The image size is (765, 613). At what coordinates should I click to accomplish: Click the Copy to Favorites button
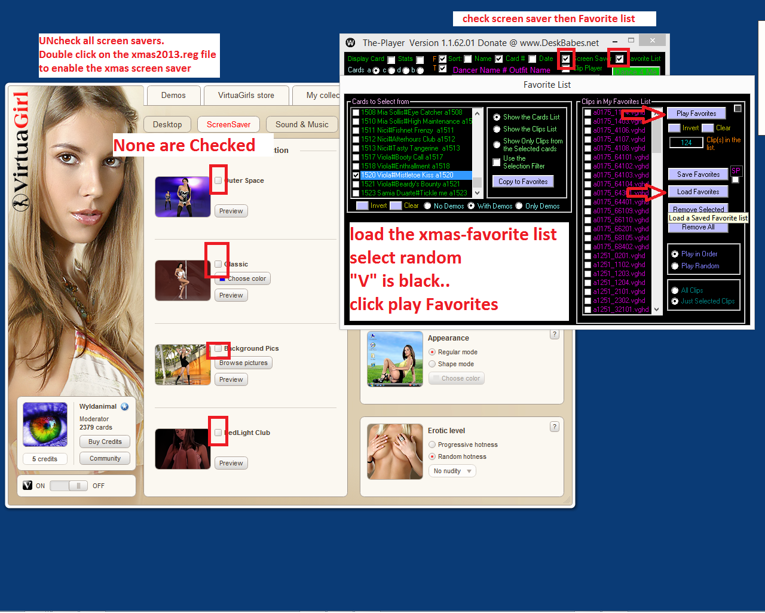(523, 182)
